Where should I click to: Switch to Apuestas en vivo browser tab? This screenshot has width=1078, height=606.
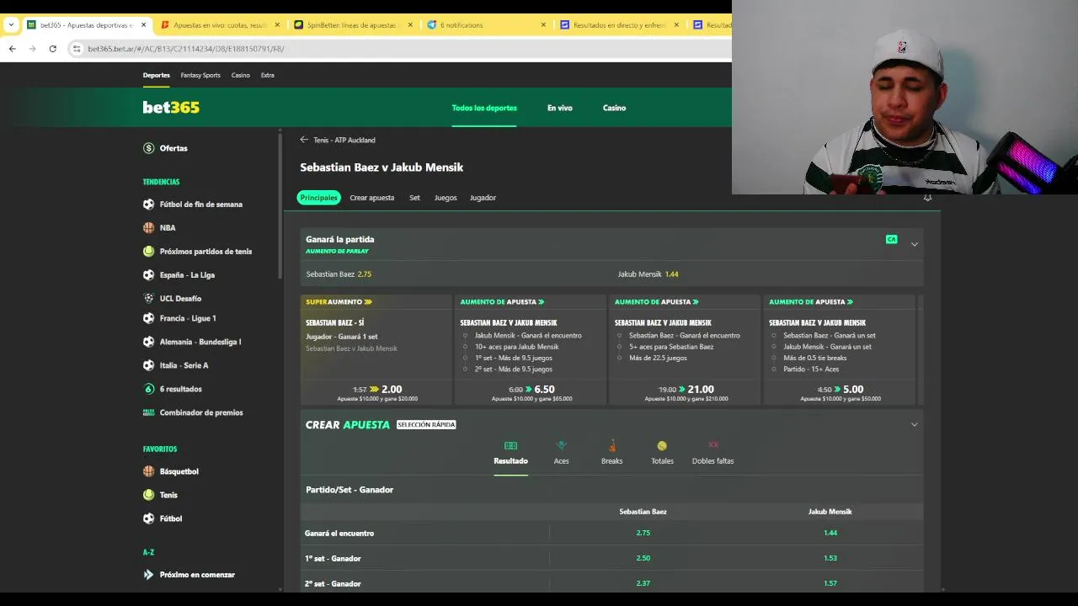click(x=220, y=25)
